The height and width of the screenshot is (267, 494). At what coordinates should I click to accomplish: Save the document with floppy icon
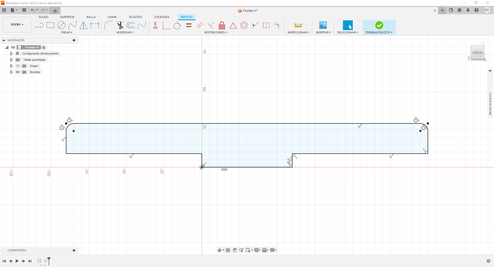[x=24, y=10]
